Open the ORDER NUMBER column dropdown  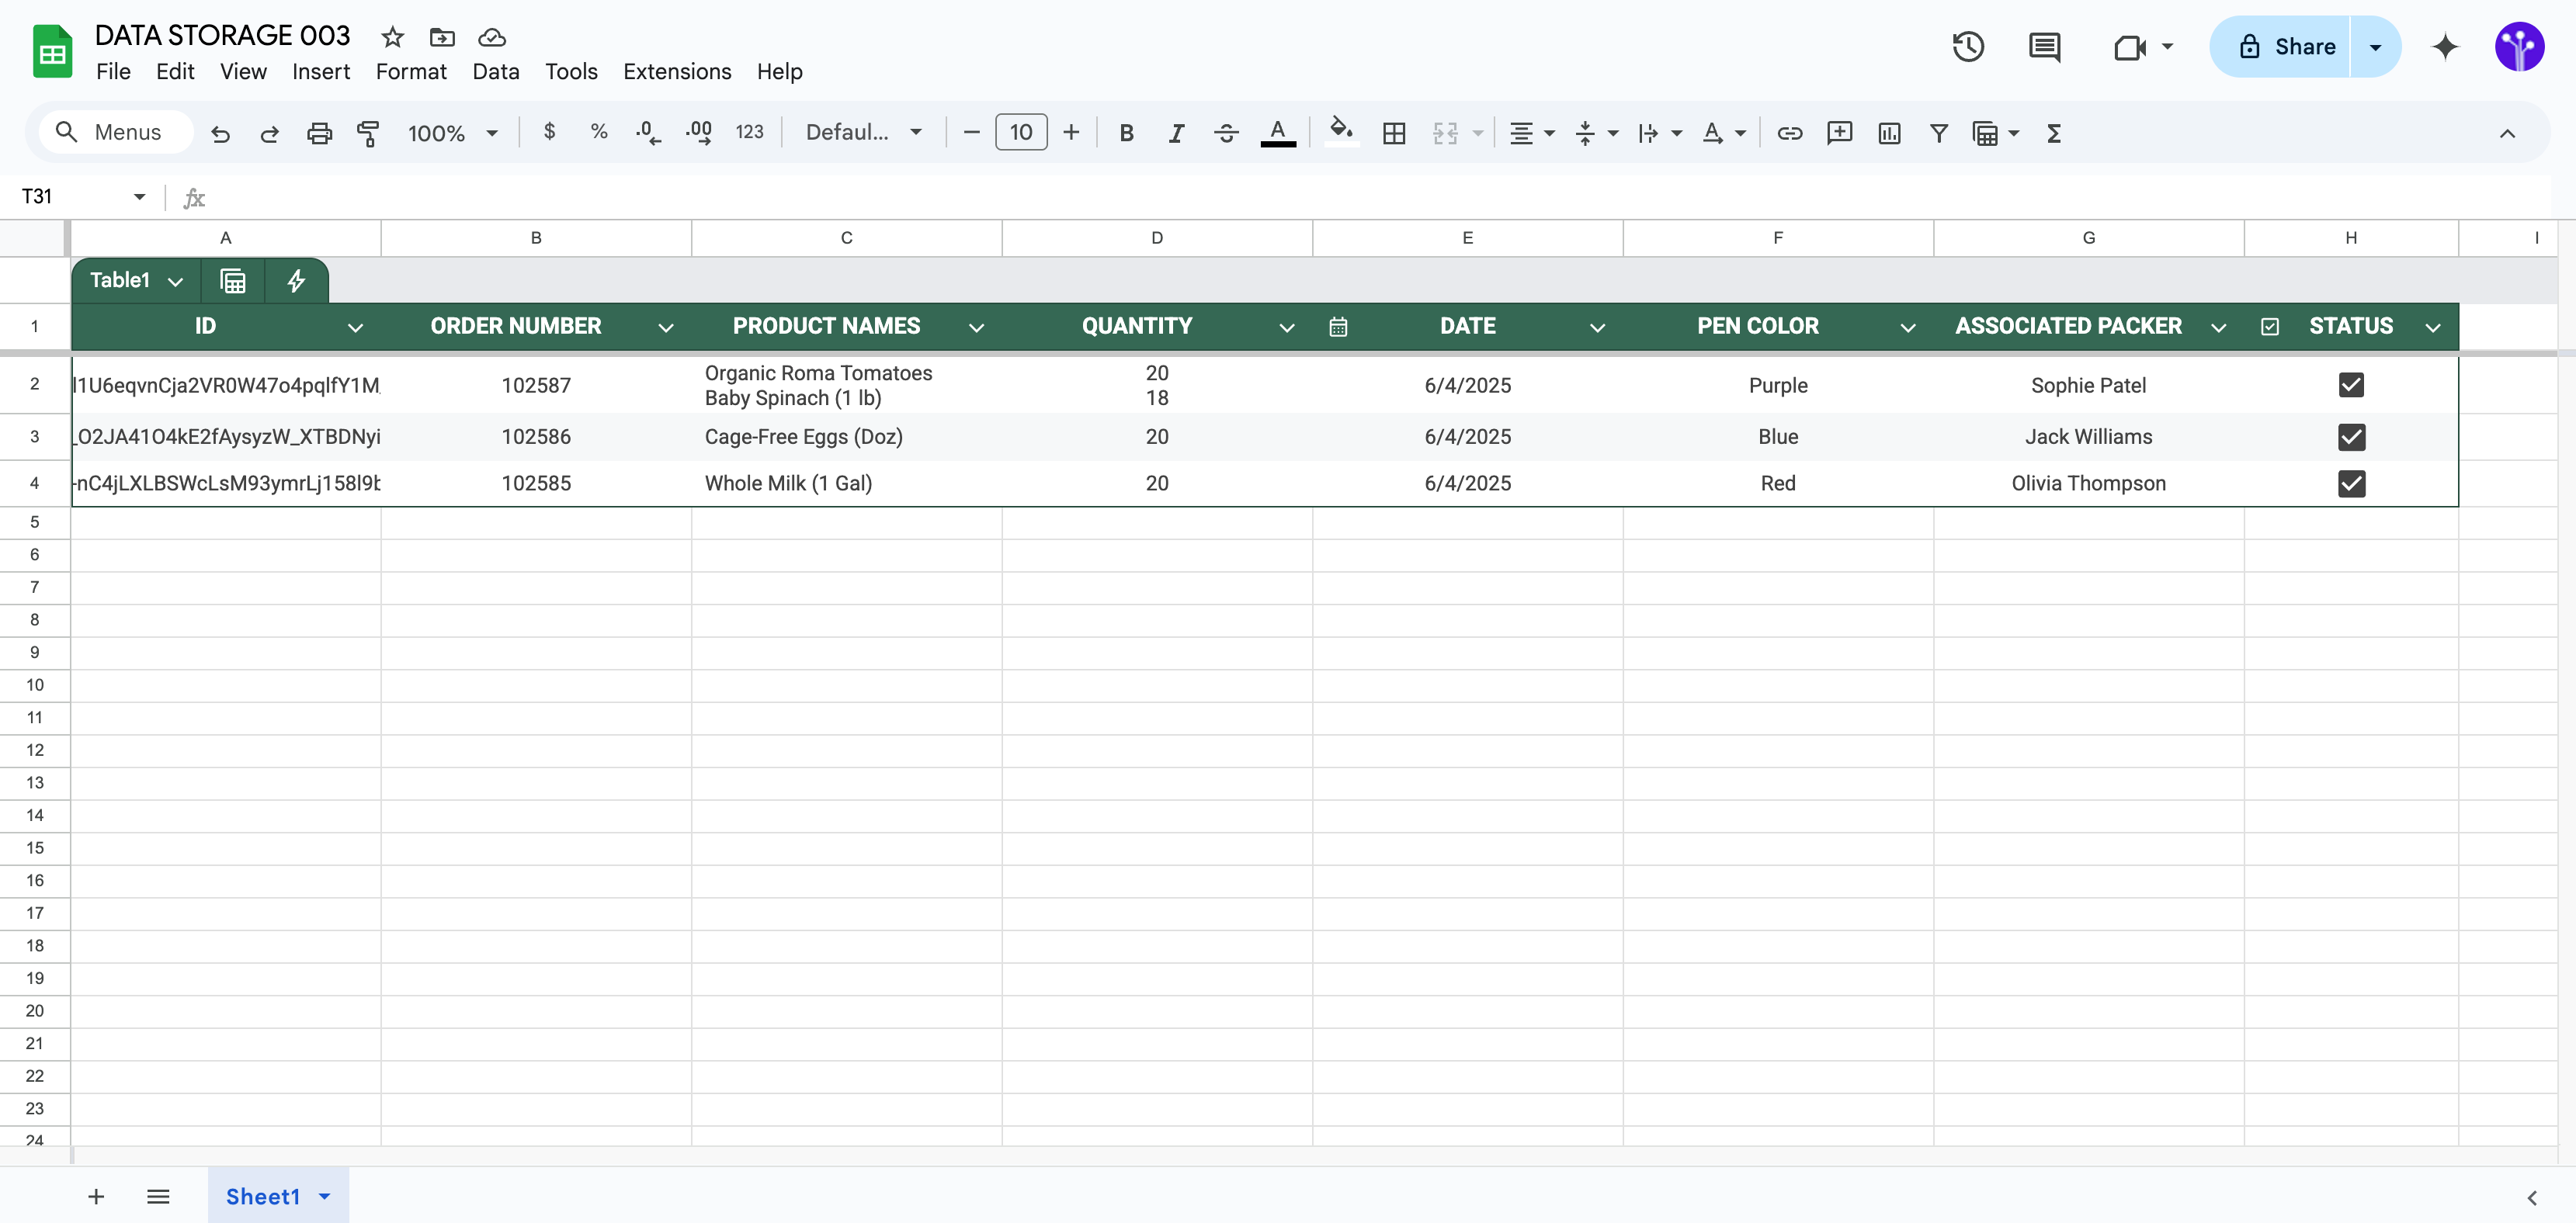pos(666,327)
